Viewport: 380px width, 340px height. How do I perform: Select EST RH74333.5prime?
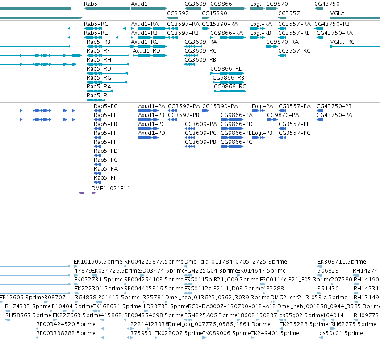pyautogui.click(x=28, y=306)
